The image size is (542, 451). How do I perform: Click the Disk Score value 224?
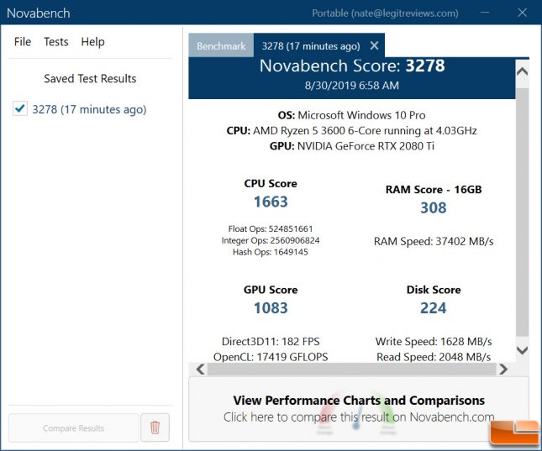pos(433,308)
